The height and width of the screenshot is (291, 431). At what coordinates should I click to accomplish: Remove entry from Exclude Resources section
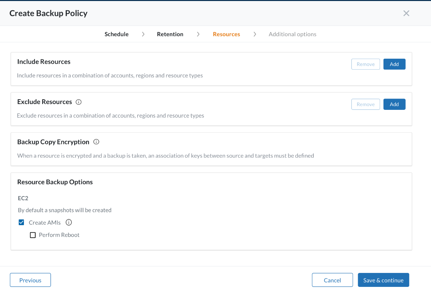tap(365, 104)
